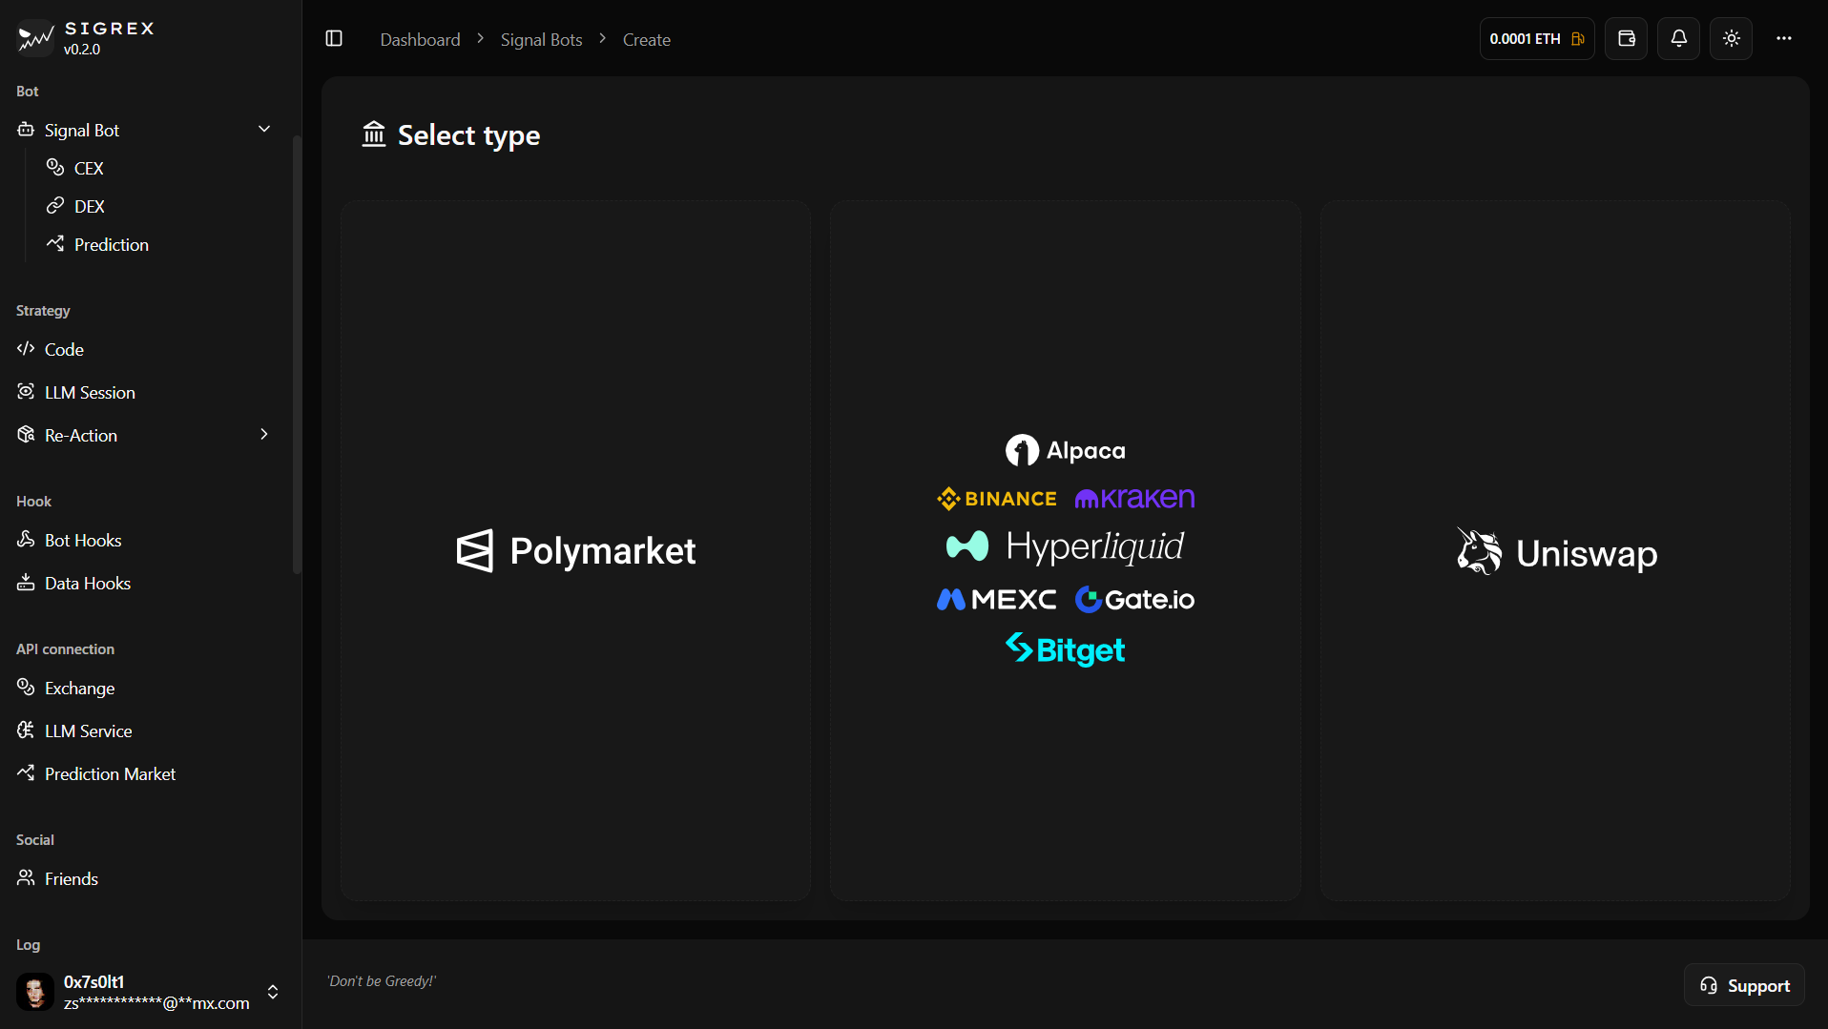Click the masked email address

point(156,1003)
